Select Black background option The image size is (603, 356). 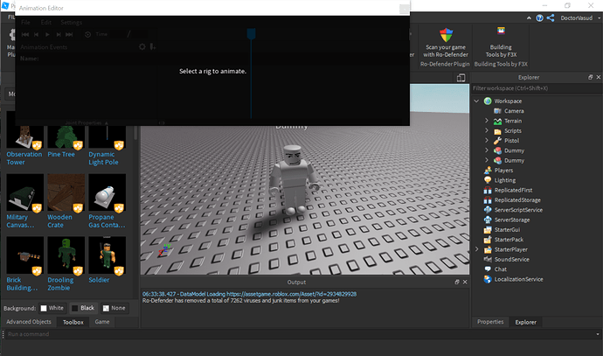pyautogui.click(x=83, y=308)
